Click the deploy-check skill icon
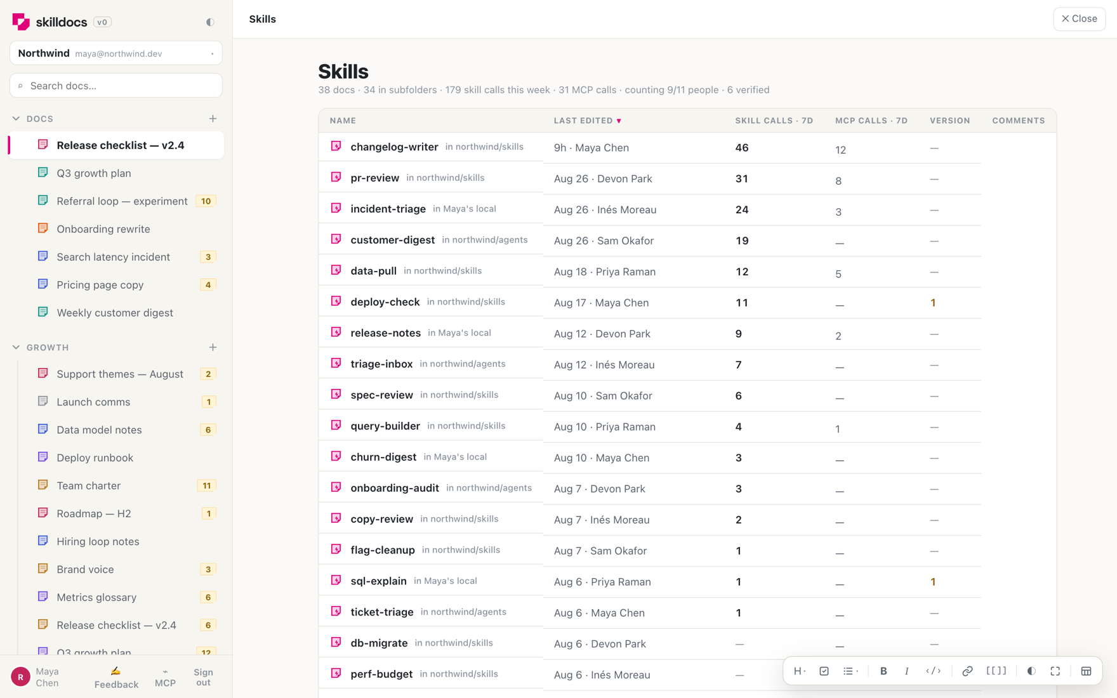The image size is (1117, 698). [336, 301]
